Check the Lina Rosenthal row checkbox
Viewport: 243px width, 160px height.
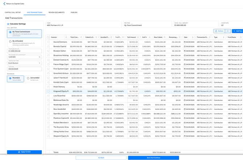[x=48, y=96]
